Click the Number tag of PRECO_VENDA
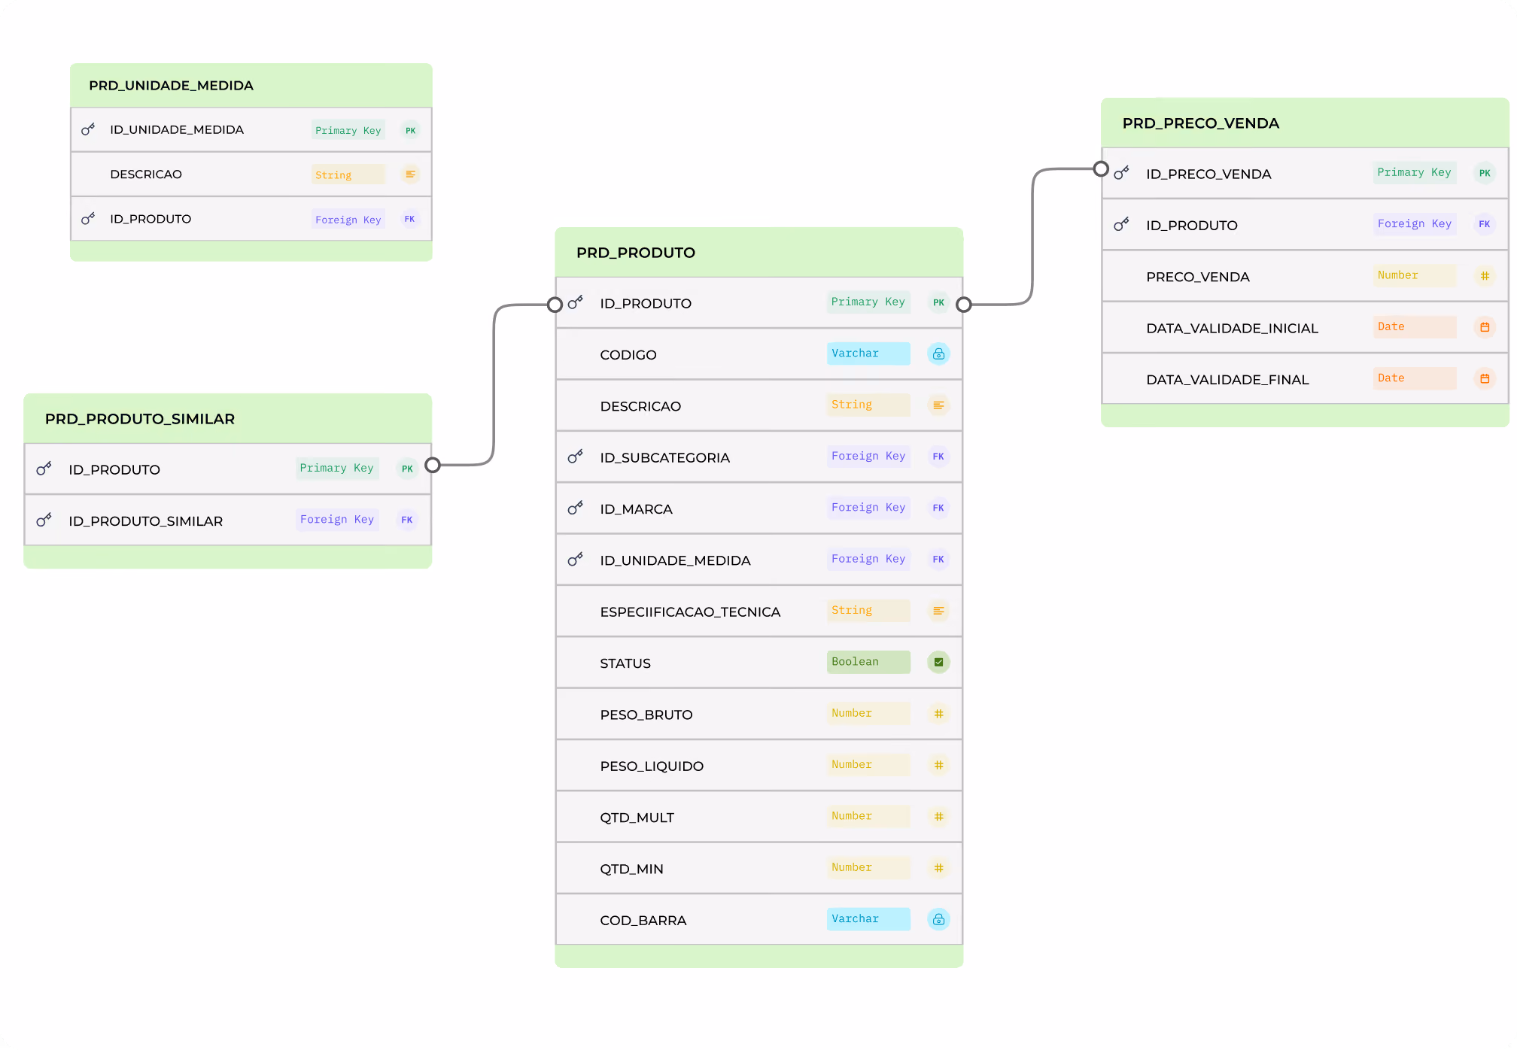The height and width of the screenshot is (1050, 1517). [1415, 275]
